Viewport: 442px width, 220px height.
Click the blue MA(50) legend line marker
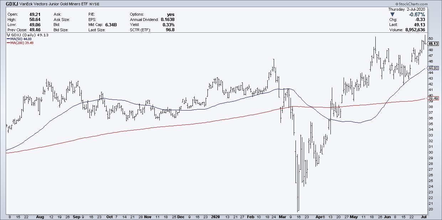click(8, 39)
